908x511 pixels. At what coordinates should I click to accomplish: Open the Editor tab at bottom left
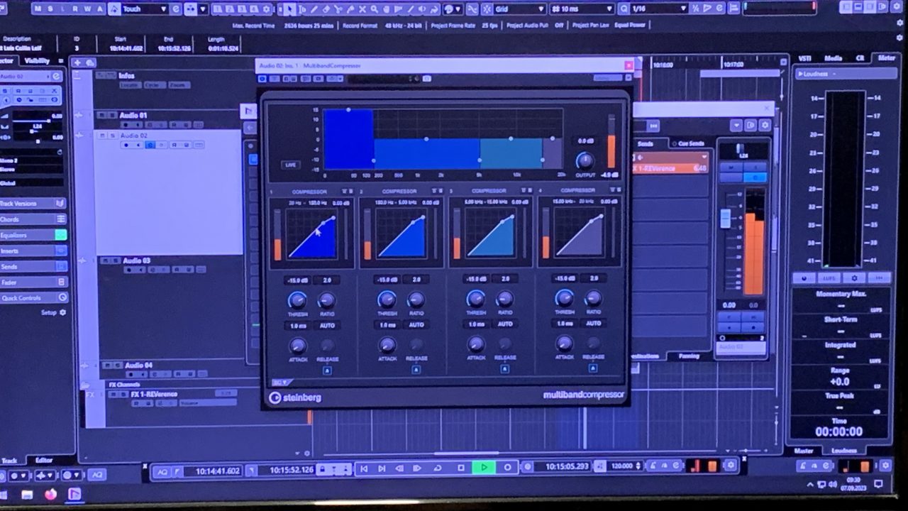click(x=43, y=460)
